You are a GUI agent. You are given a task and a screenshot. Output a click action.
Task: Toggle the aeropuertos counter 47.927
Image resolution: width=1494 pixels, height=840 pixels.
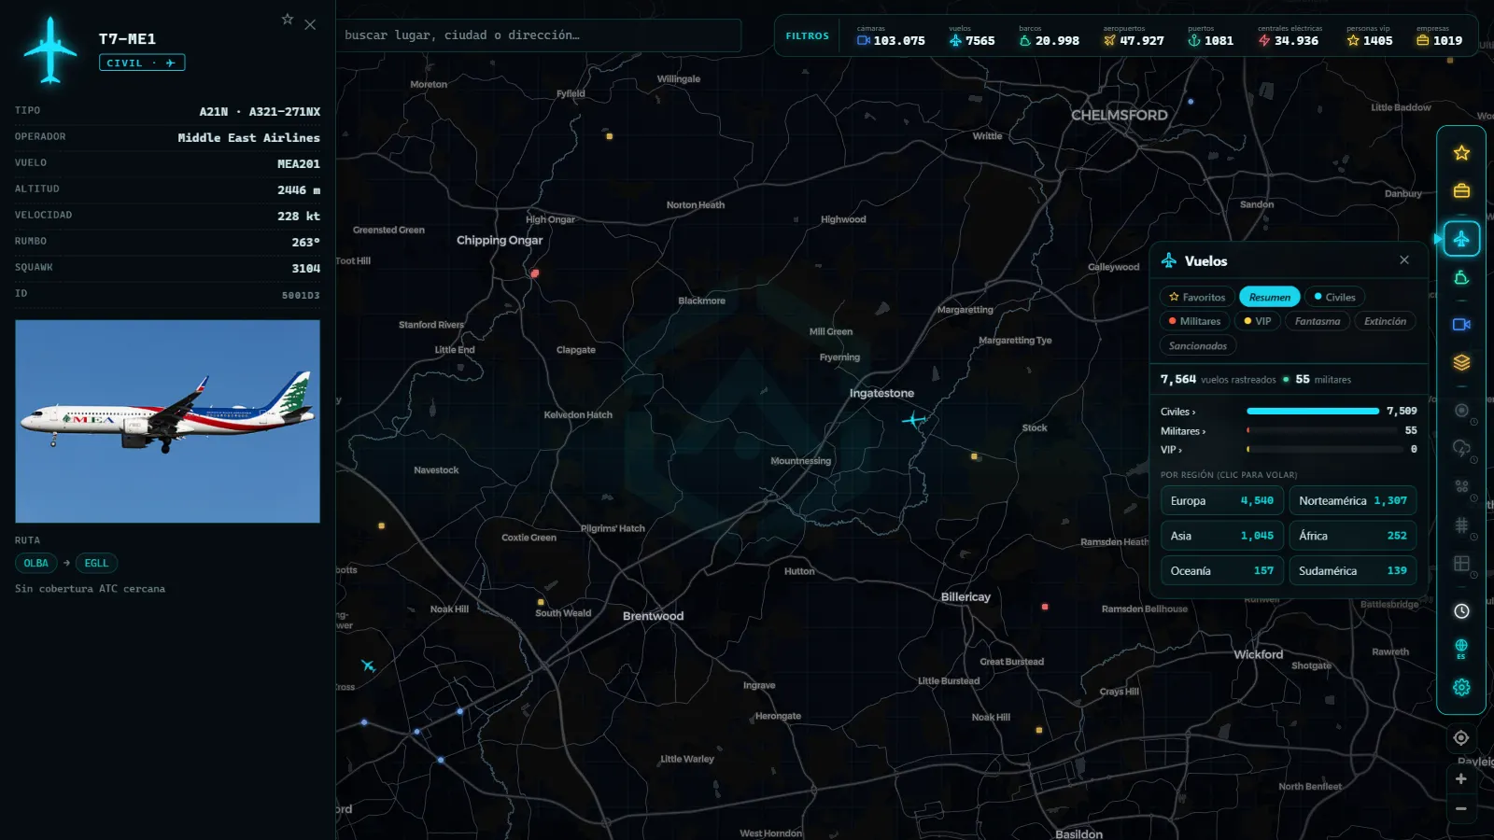tap(1134, 36)
